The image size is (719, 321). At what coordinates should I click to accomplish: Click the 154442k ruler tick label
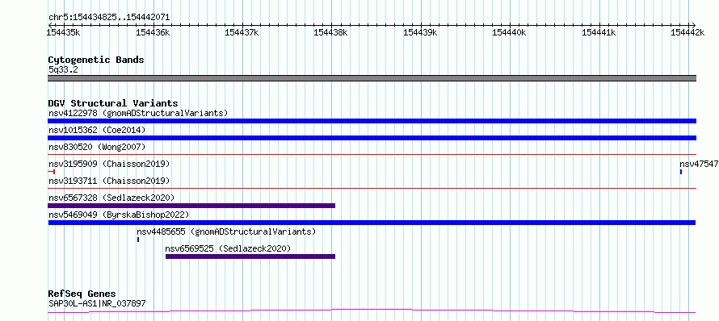(687, 32)
